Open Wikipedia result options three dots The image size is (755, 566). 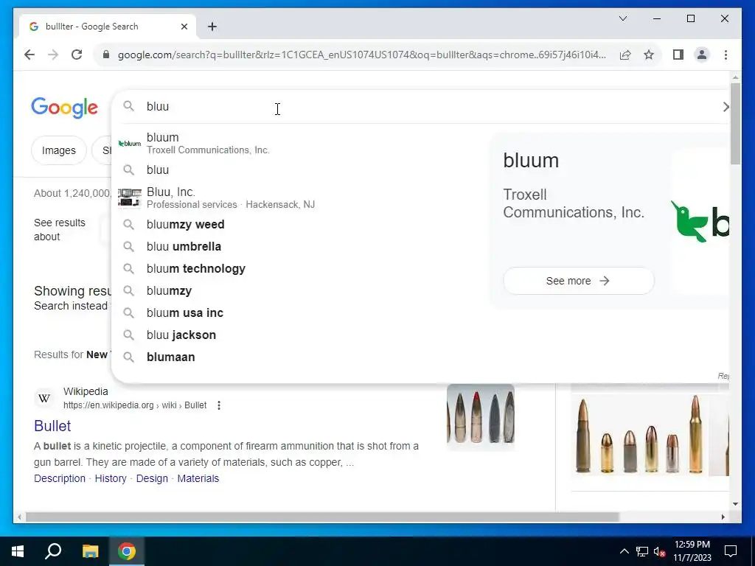tap(219, 405)
